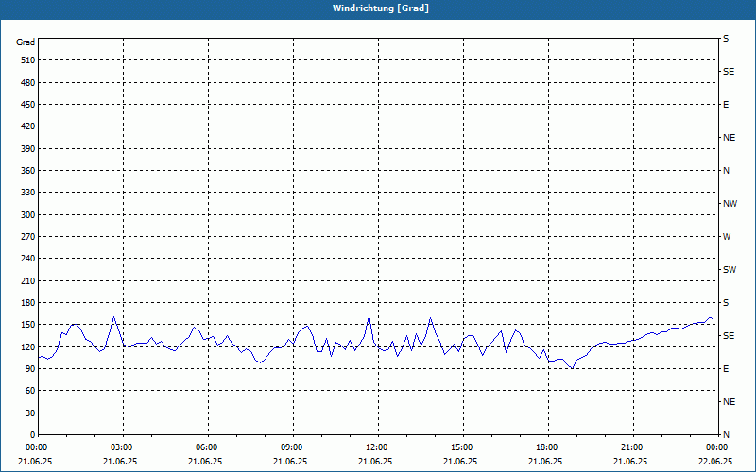
Task: Select the 480 y-axis value
Action: [x=28, y=83]
